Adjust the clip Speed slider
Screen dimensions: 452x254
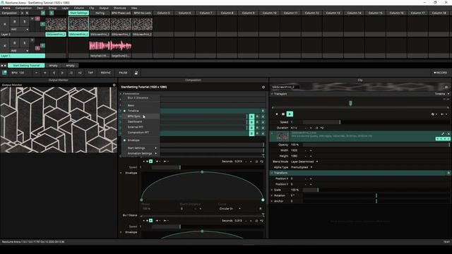coord(376,122)
